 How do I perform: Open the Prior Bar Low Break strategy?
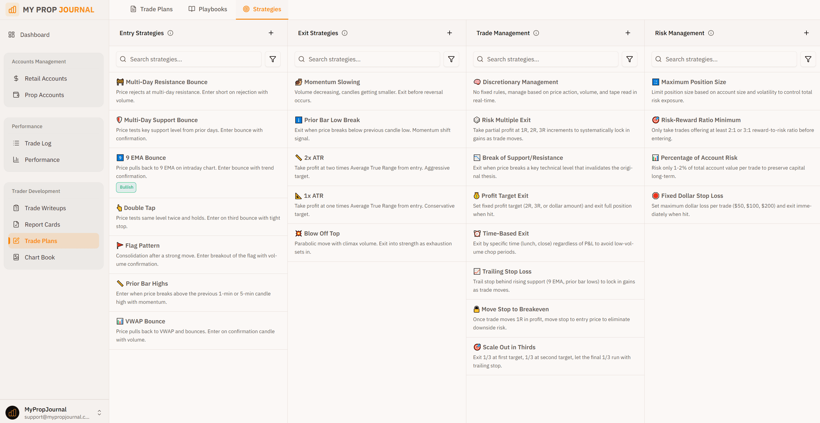coord(377,129)
